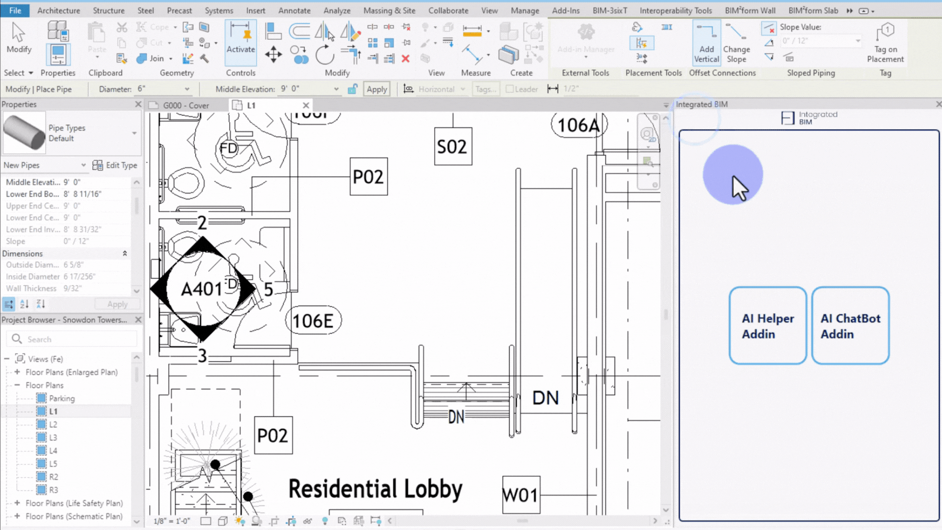Select L1 floor plan view
Viewport: 942px width, 530px height.
(53, 411)
